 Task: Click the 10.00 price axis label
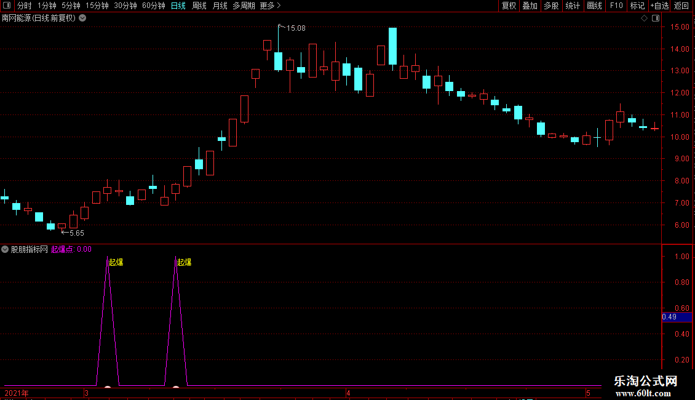(680, 137)
